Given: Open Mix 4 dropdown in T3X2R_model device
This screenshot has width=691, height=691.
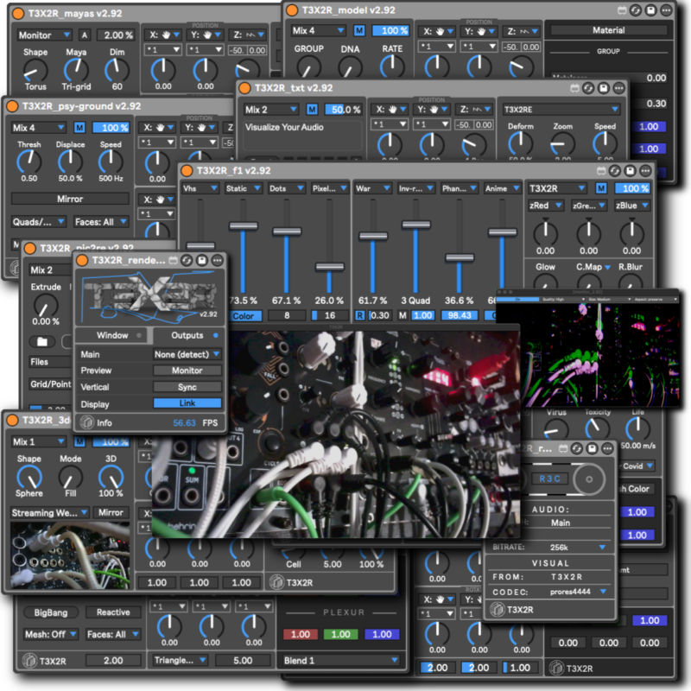Looking at the screenshot, I should (318, 30).
